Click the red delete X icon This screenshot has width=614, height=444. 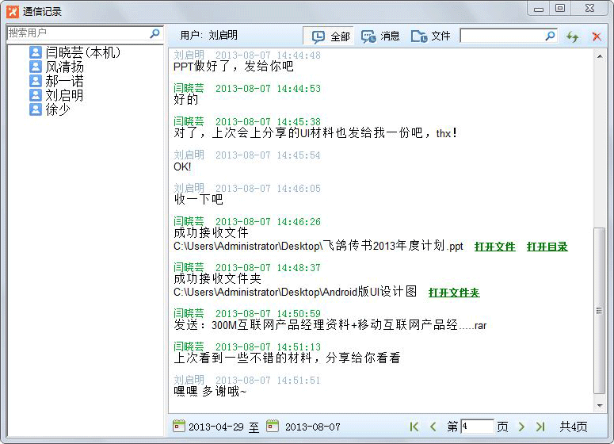click(597, 36)
